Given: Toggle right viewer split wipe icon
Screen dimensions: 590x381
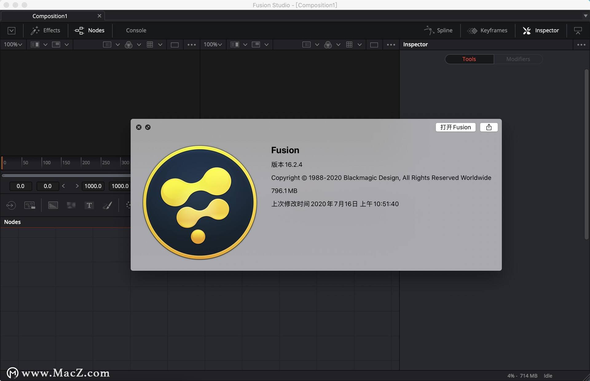Looking at the screenshot, I should pyautogui.click(x=235, y=45).
